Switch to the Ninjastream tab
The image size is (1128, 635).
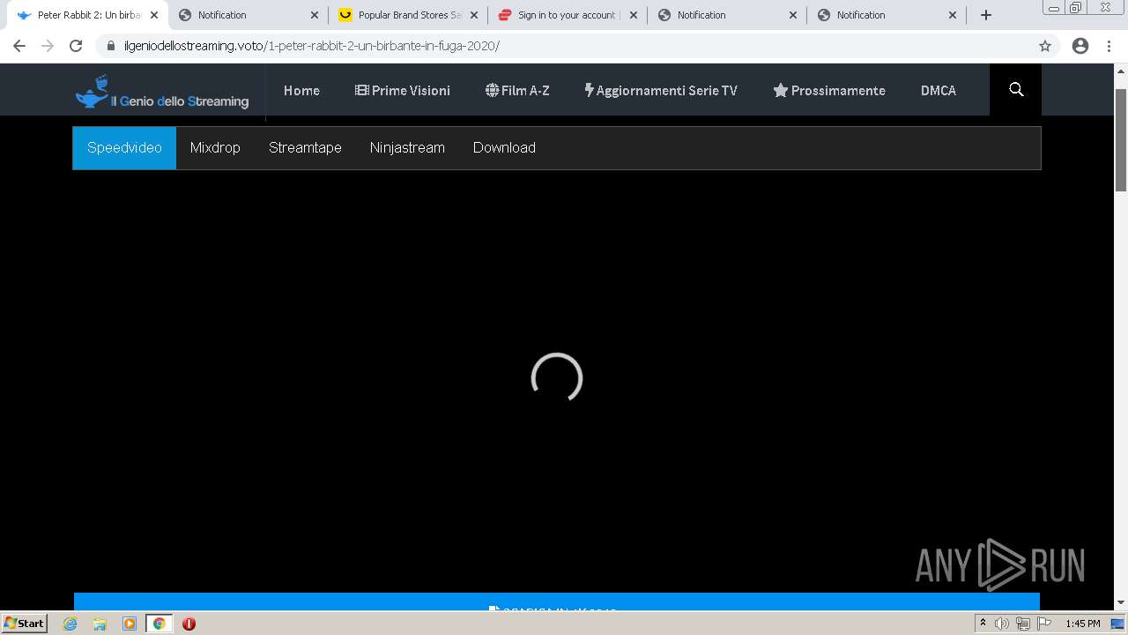coord(407,147)
